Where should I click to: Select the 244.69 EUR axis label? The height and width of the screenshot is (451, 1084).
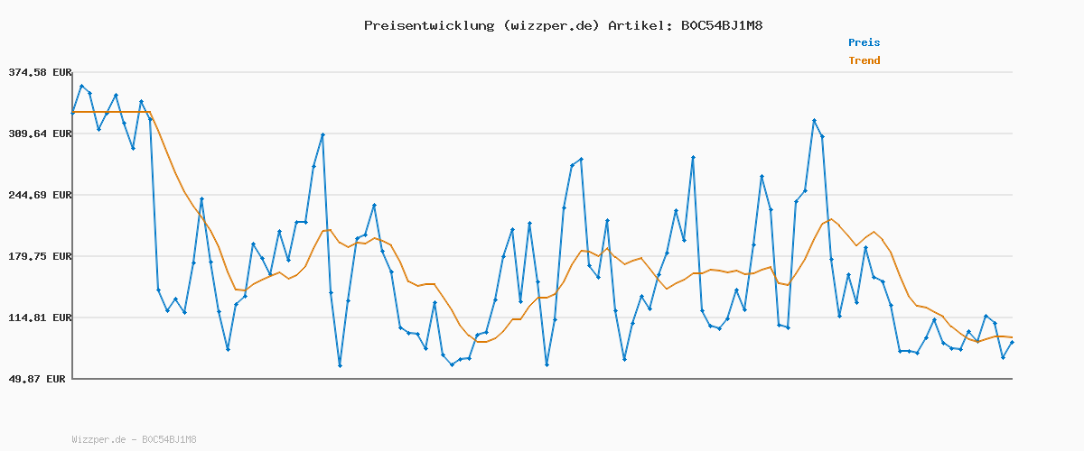pyautogui.click(x=38, y=195)
